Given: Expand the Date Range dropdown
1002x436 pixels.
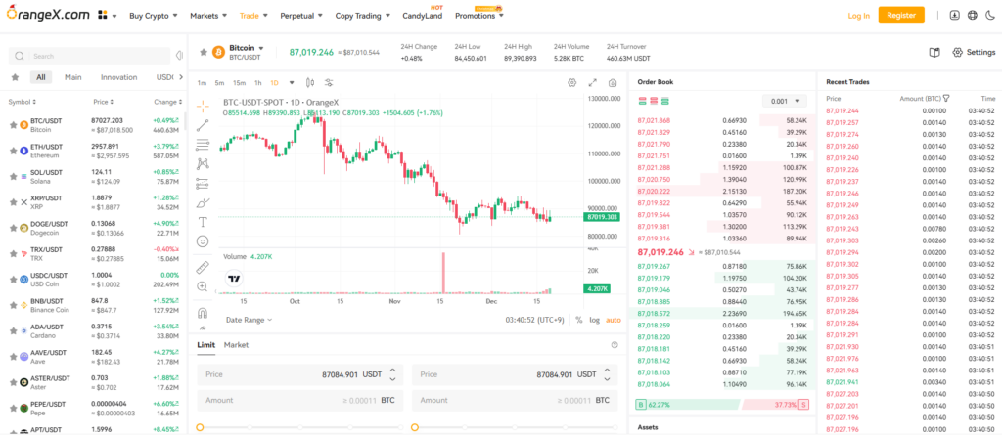Looking at the screenshot, I should point(249,320).
